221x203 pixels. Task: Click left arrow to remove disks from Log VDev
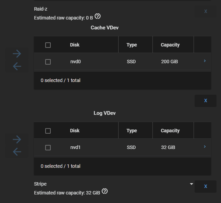pyautogui.click(x=17, y=152)
